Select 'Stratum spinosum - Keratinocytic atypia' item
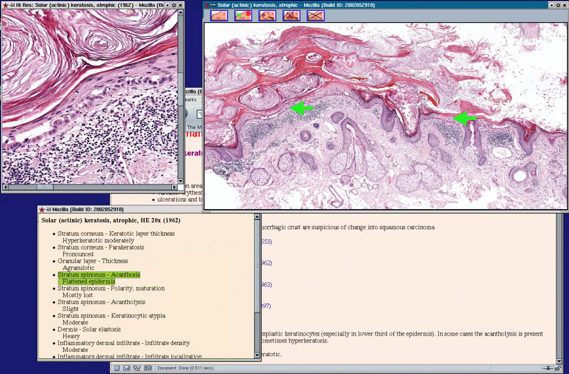 [111, 316]
